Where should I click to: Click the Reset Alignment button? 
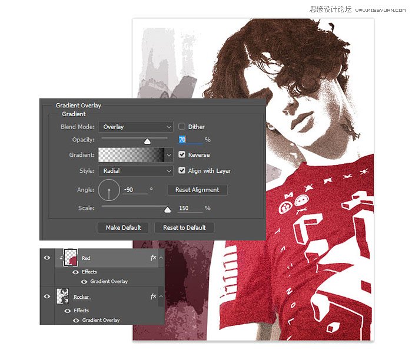(197, 190)
